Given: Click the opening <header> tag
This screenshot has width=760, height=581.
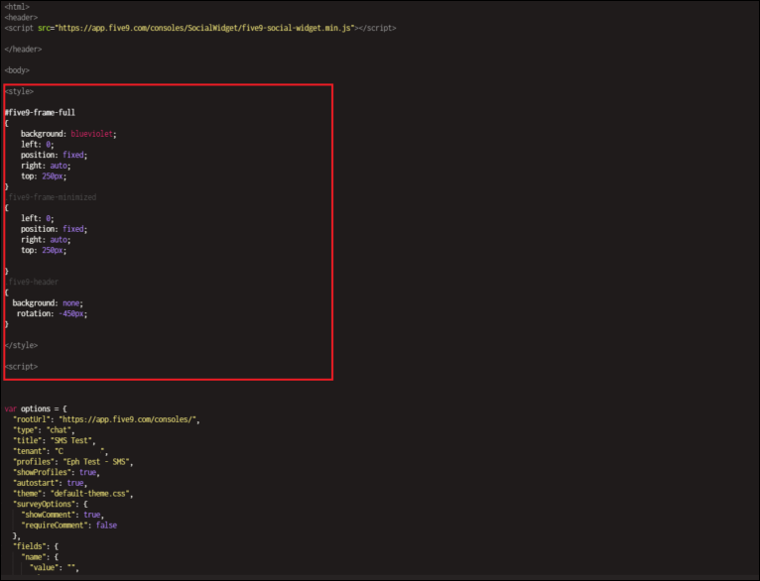Looking at the screenshot, I should point(21,18).
